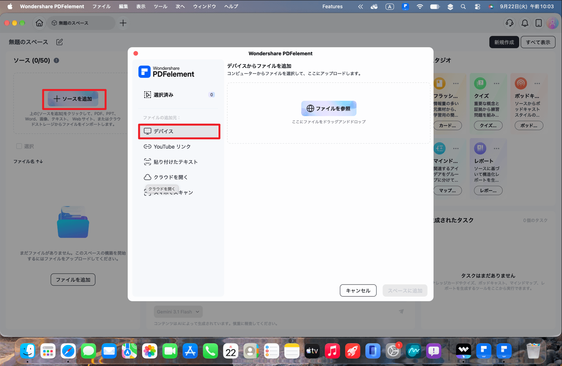Click the レポー… button on the report card
The image size is (562, 366).
point(488,190)
